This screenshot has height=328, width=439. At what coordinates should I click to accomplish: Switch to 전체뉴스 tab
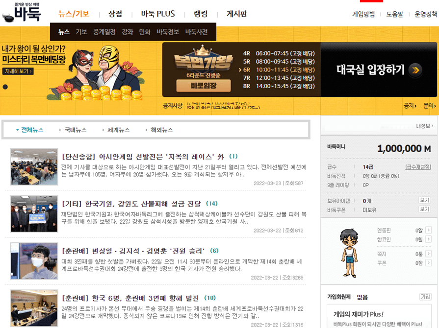tap(30, 130)
